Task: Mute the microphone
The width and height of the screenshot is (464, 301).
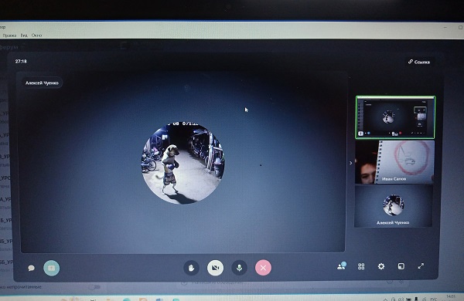Action: [239, 268]
